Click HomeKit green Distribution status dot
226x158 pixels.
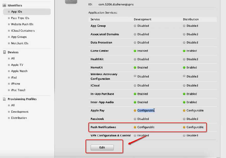click(184, 68)
